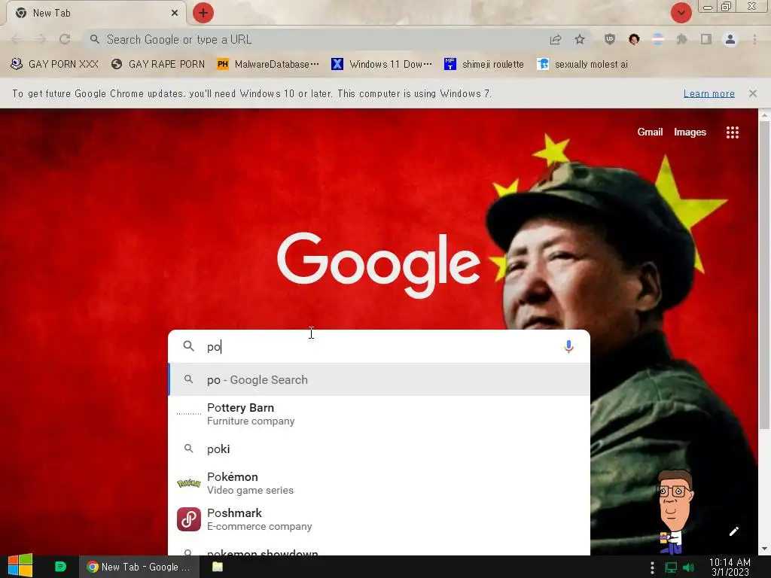Open the striped flag extension icon

tap(658, 39)
